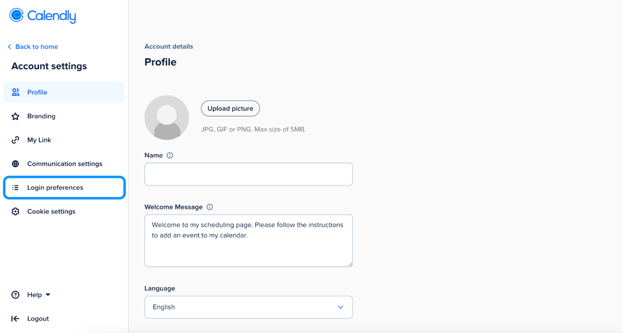Click the Upload picture button
The height and width of the screenshot is (333, 623).
point(230,108)
